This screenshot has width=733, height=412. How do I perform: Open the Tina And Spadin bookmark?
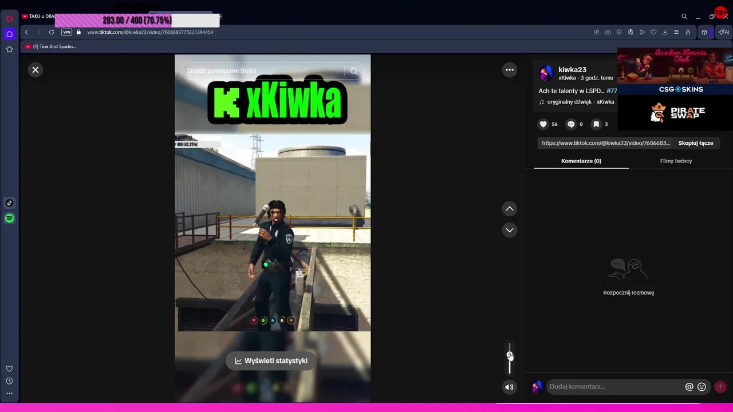(x=50, y=46)
